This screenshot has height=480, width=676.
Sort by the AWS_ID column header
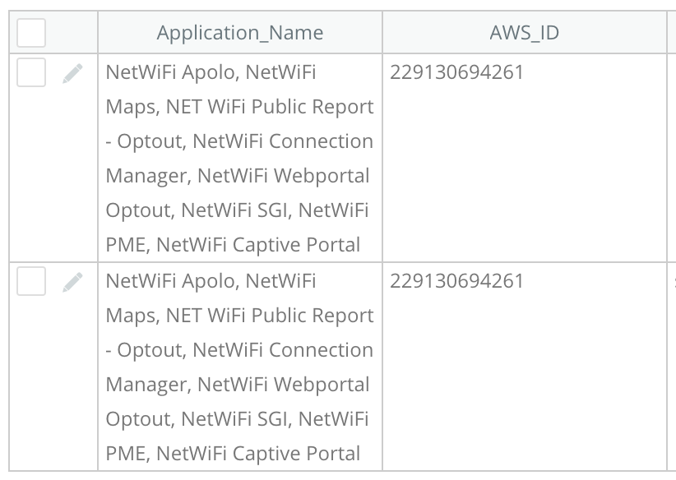click(x=524, y=33)
